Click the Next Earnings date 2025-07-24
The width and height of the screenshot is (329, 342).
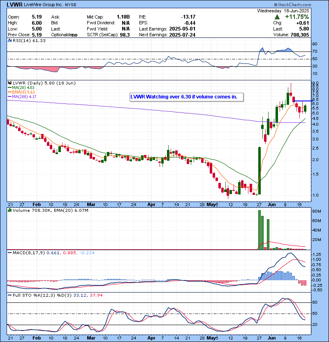[182, 35]
